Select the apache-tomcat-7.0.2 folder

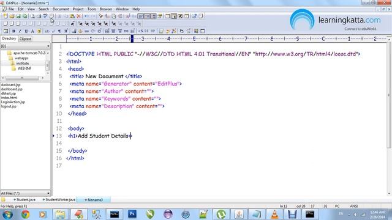coord(29,53)
